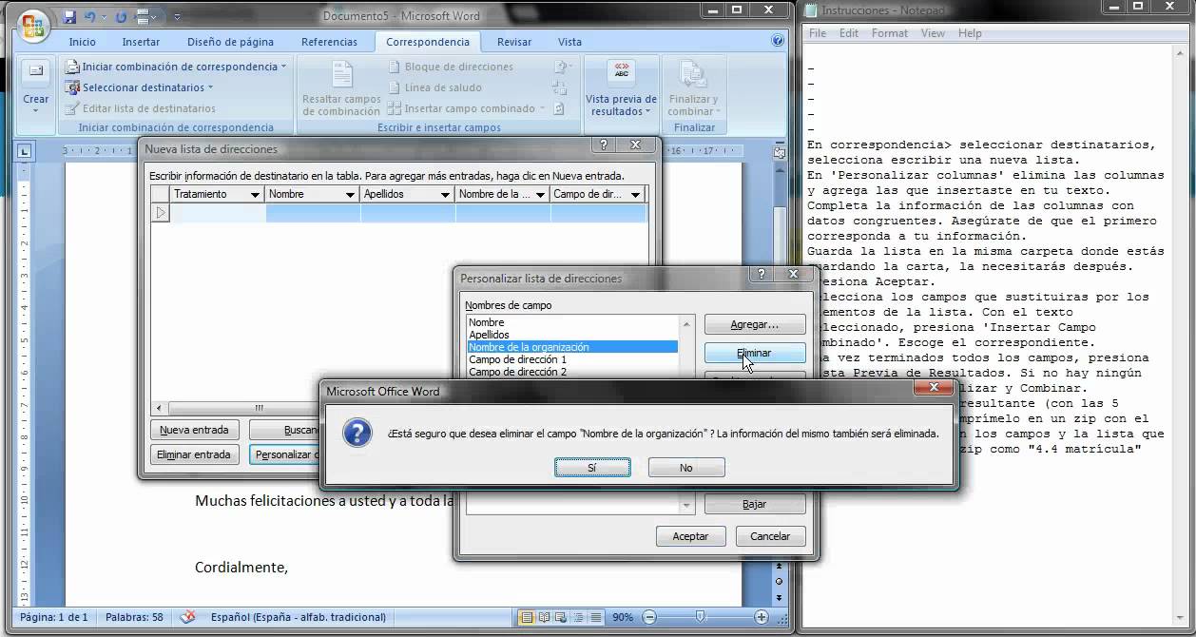
Task: Open the Tratamiento column dropdown arrow
Action: click(x=255, y=194)
